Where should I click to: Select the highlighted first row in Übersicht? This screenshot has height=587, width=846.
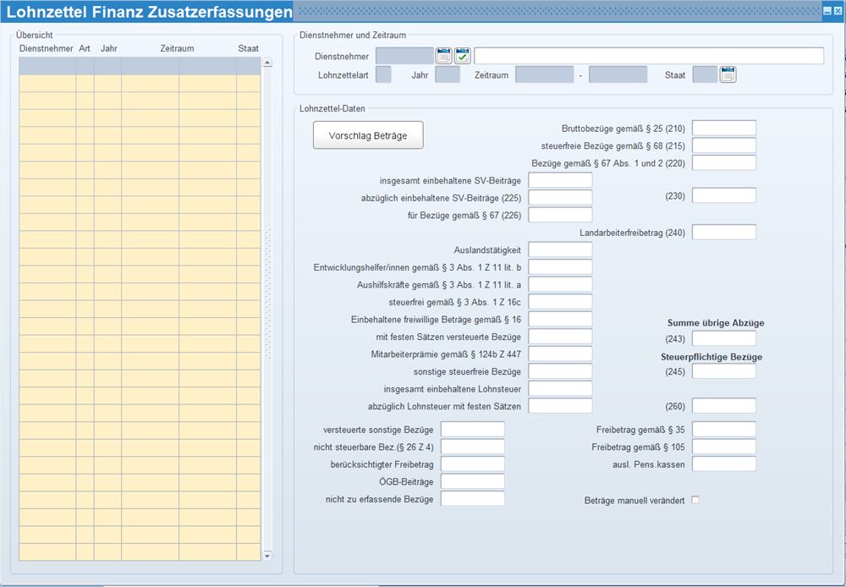tap(140, 66)
